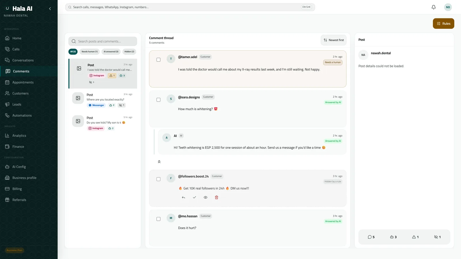Image resolution: width=461 pixels, height=259 pixels.
Task: Click the Search posts and comments field
Action: pos(103,41)
